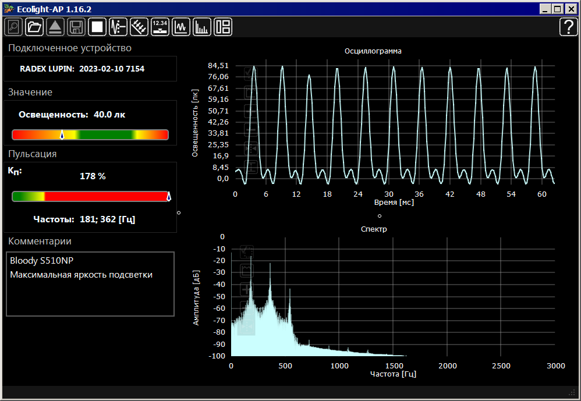Maximize the Ecolight-AP window
Viewport: 581px width, 401px height.
click(557, 9)
